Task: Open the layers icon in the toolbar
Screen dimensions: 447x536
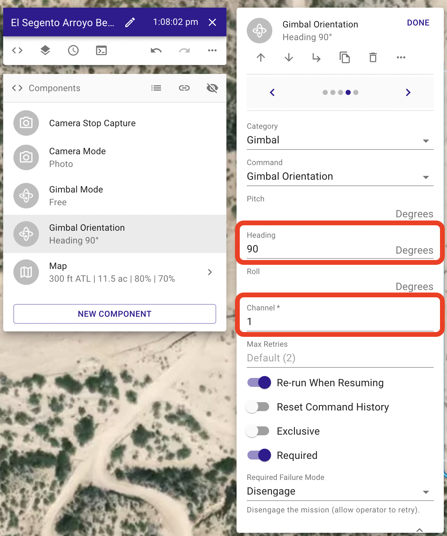Action: (45, 50)
